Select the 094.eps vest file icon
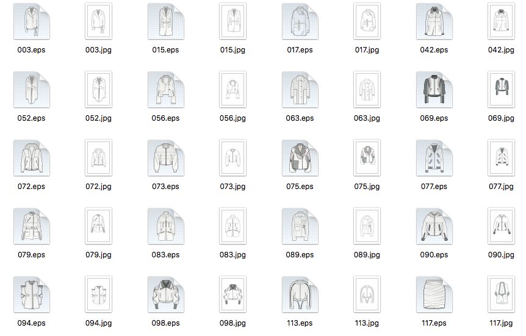Screen dimensions: 526x336 tap(32, 295)
